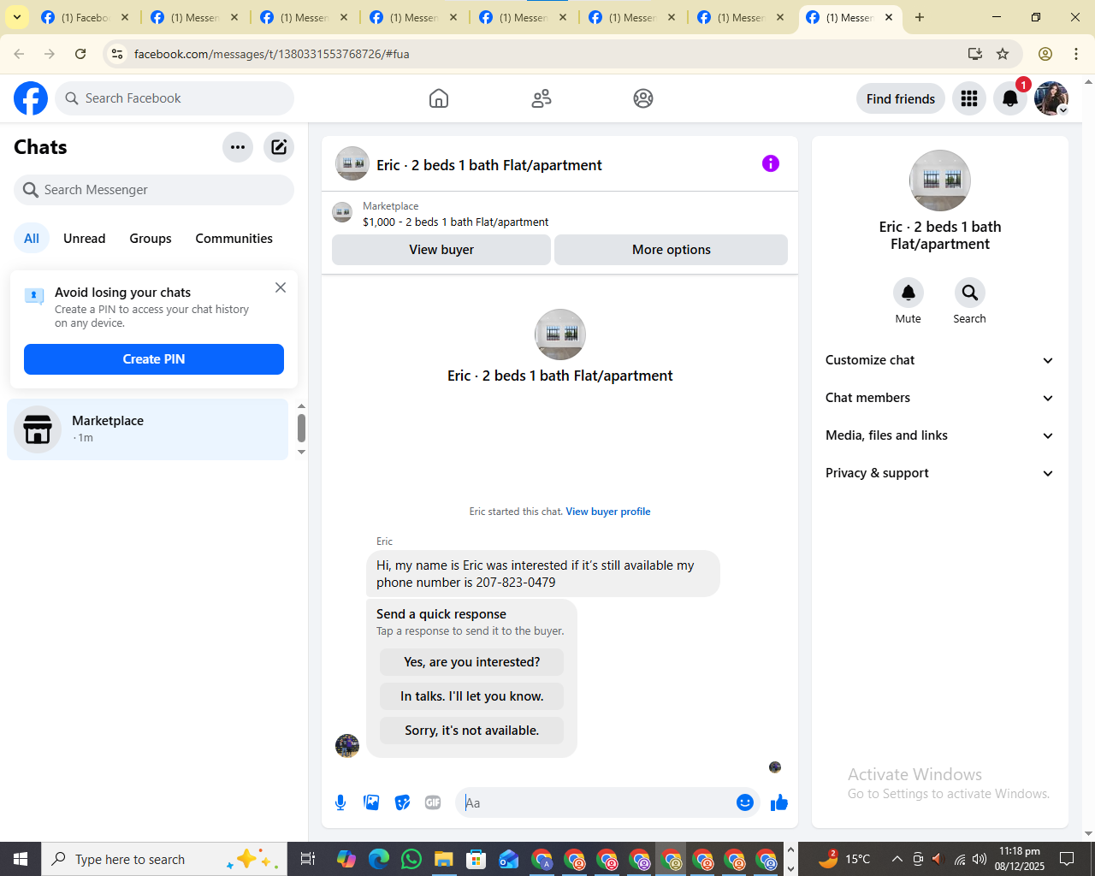The width and height of the screenshot is (1095, 876).
Task: Switch to Groups chats filter
Action: (151, 239)
